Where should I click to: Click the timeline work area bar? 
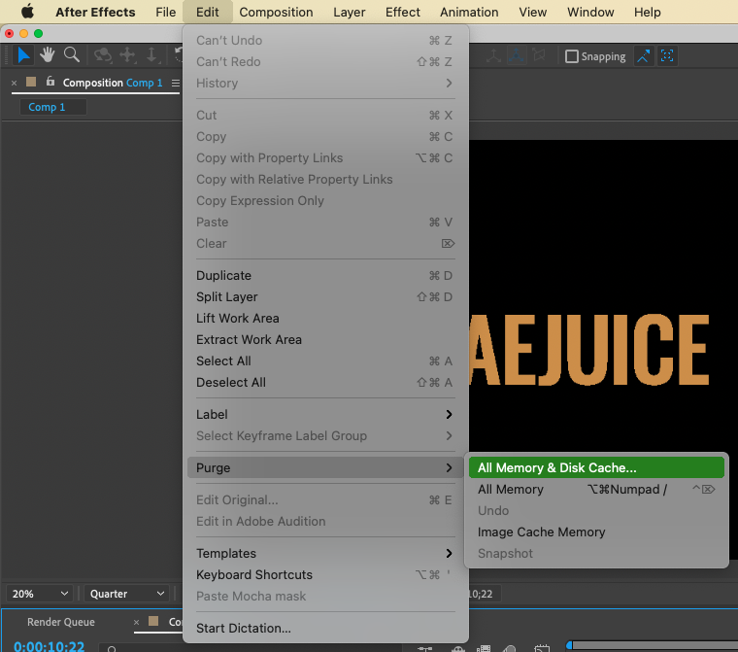click(x=651, y=644)
